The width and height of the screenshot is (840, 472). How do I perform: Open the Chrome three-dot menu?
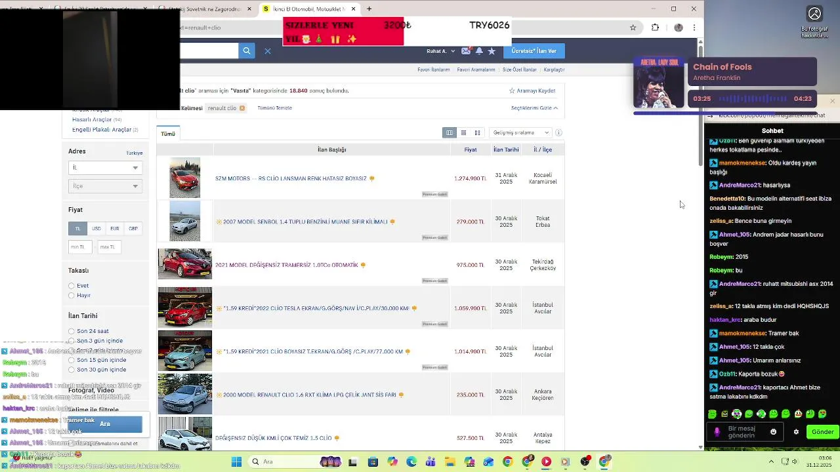[x=694, y=28]
